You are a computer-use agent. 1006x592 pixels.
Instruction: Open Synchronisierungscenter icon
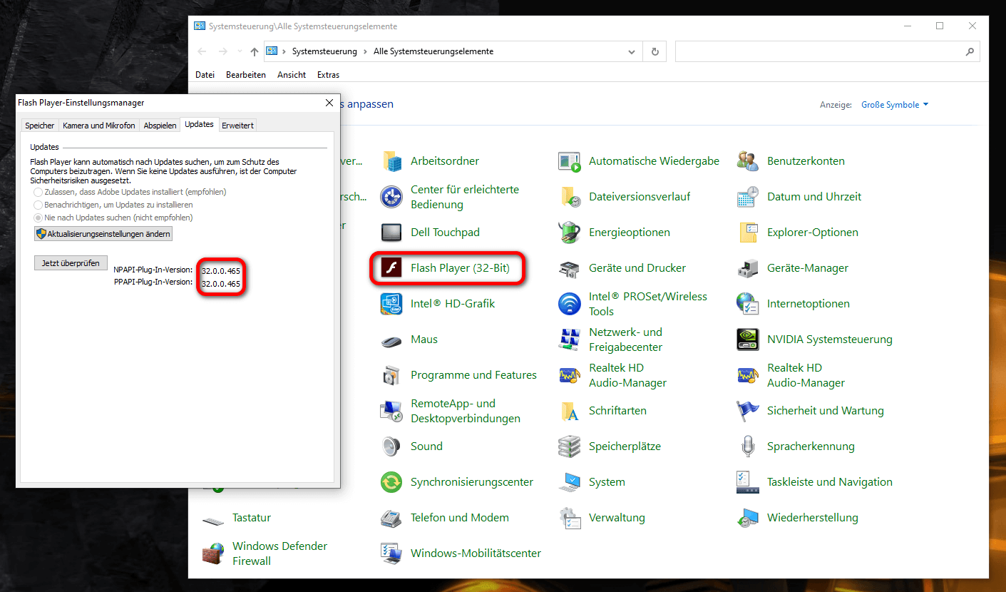391,482
